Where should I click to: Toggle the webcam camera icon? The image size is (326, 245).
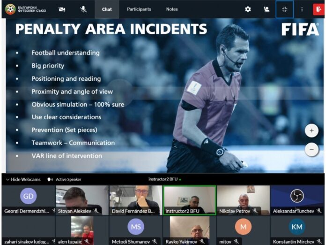pos(62,9)
